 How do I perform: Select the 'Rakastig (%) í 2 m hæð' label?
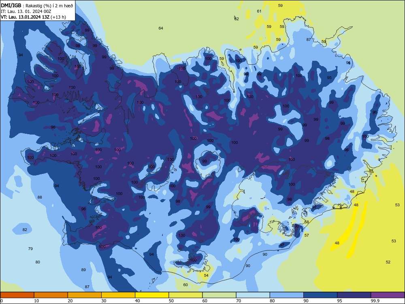[49, 6]
